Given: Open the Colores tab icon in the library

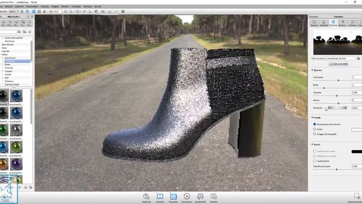Looking at the screenshot, I should tap(3, 23).
